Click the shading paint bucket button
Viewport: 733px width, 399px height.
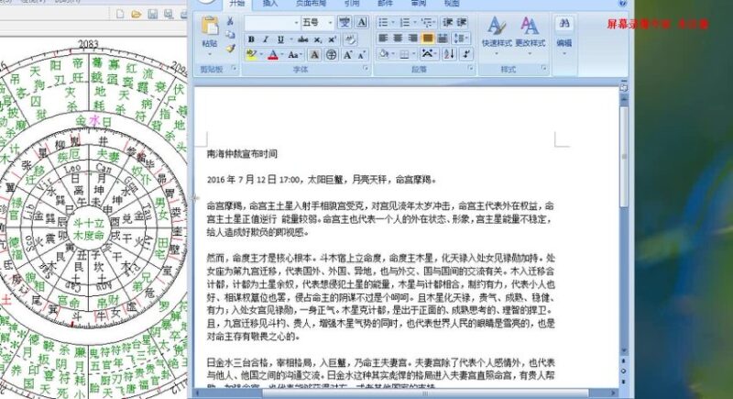point(384,54)
